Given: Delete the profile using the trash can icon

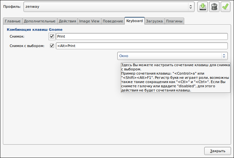Looking at the screenshot, I should [214, 7].
